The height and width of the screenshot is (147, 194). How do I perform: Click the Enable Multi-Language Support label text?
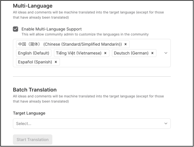pyautogui.click(x=52, y=29)
